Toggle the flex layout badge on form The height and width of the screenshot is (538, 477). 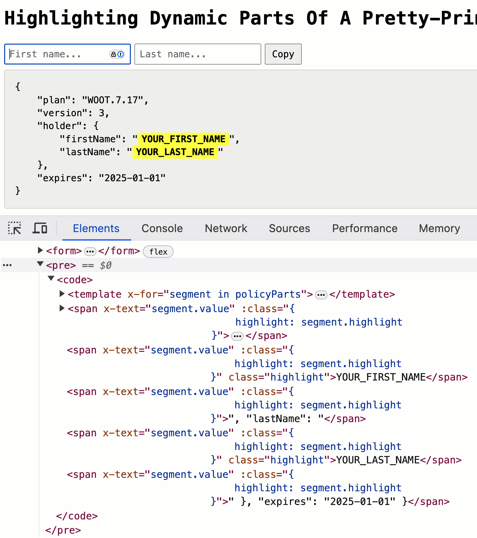coord(158,252)
